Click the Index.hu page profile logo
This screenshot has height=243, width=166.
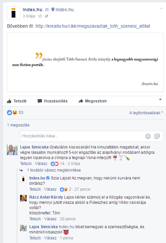(x=13, y=13)
